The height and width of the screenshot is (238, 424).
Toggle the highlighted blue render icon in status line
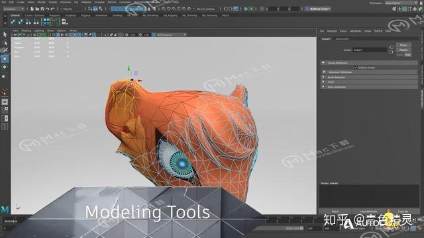pos(236,9)
